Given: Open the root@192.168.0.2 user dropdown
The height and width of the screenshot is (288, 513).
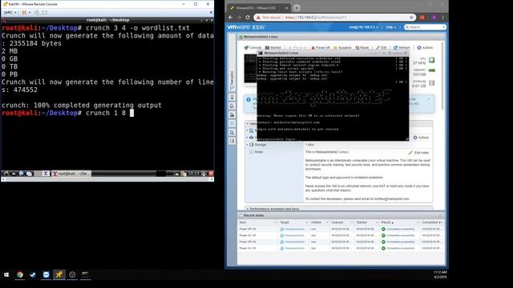Looking at the screenshot, I should (x=363, y=27).
